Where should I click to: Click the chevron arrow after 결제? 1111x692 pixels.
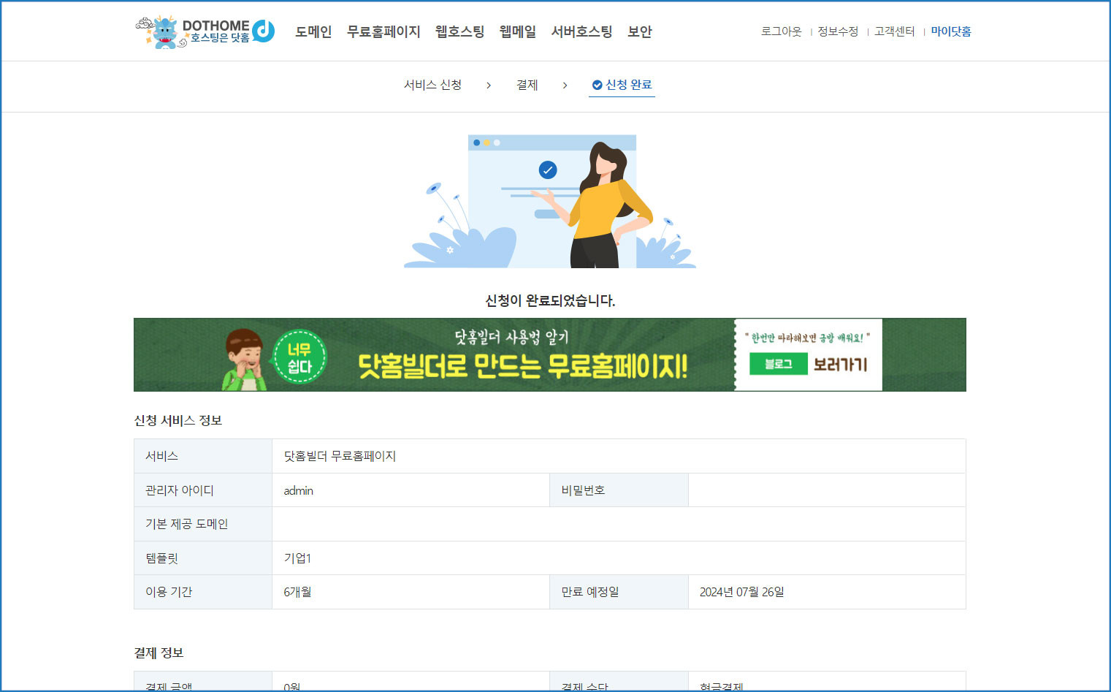click(x=565, y=85)
